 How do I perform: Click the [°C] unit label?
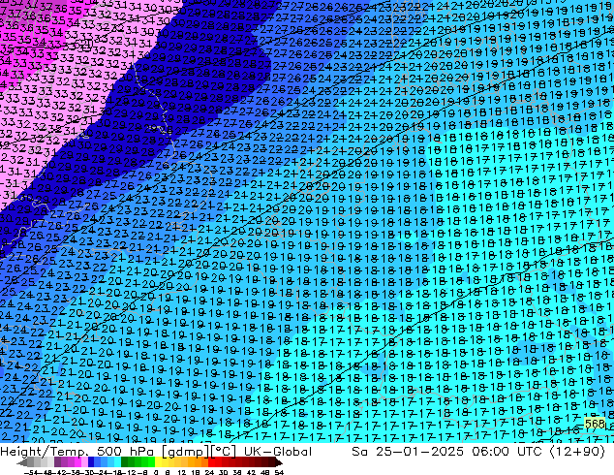point(222,452)
